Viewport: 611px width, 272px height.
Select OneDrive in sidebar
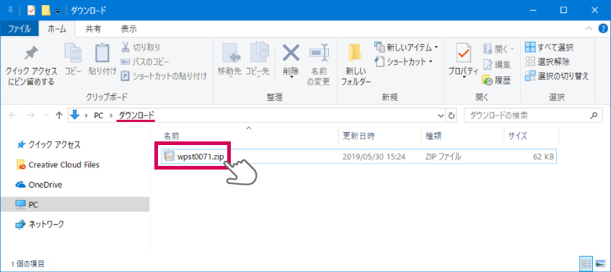click(x=38, y=185)
